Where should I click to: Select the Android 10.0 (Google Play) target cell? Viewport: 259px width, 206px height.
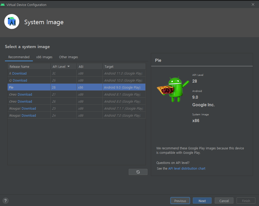[124, 80]
